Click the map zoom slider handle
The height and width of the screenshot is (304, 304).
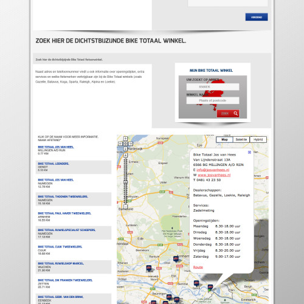[125, 182]
